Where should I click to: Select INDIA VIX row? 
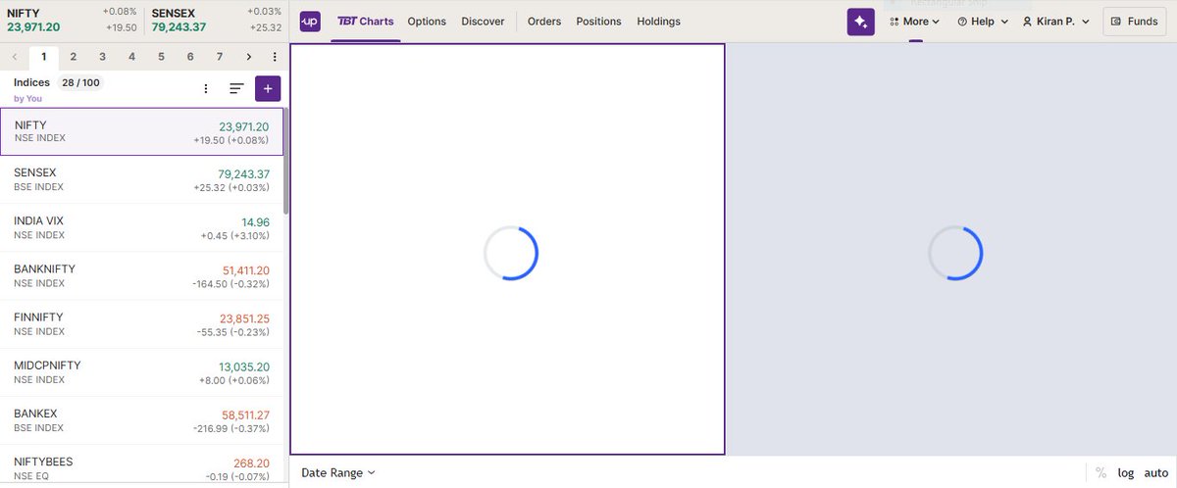(142, 227)
